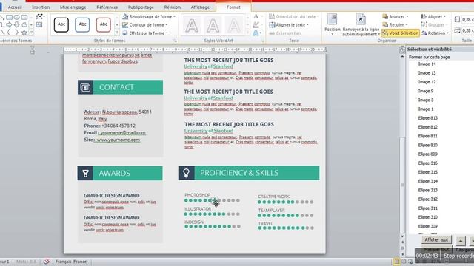Choose the first WordArt style A
Viewport: 474px width, 266px height.
(x=192, y=25)
